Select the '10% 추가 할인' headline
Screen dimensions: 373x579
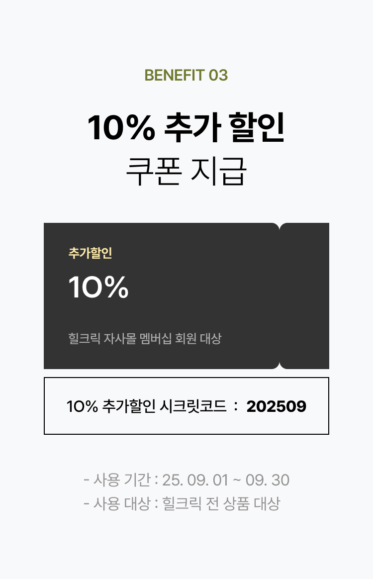pyautogui.click(x=186, y=127)
